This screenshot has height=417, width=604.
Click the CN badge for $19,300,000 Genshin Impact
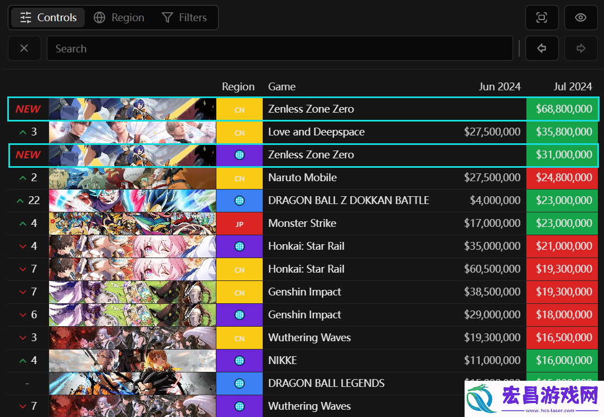[x=239, y=292]
